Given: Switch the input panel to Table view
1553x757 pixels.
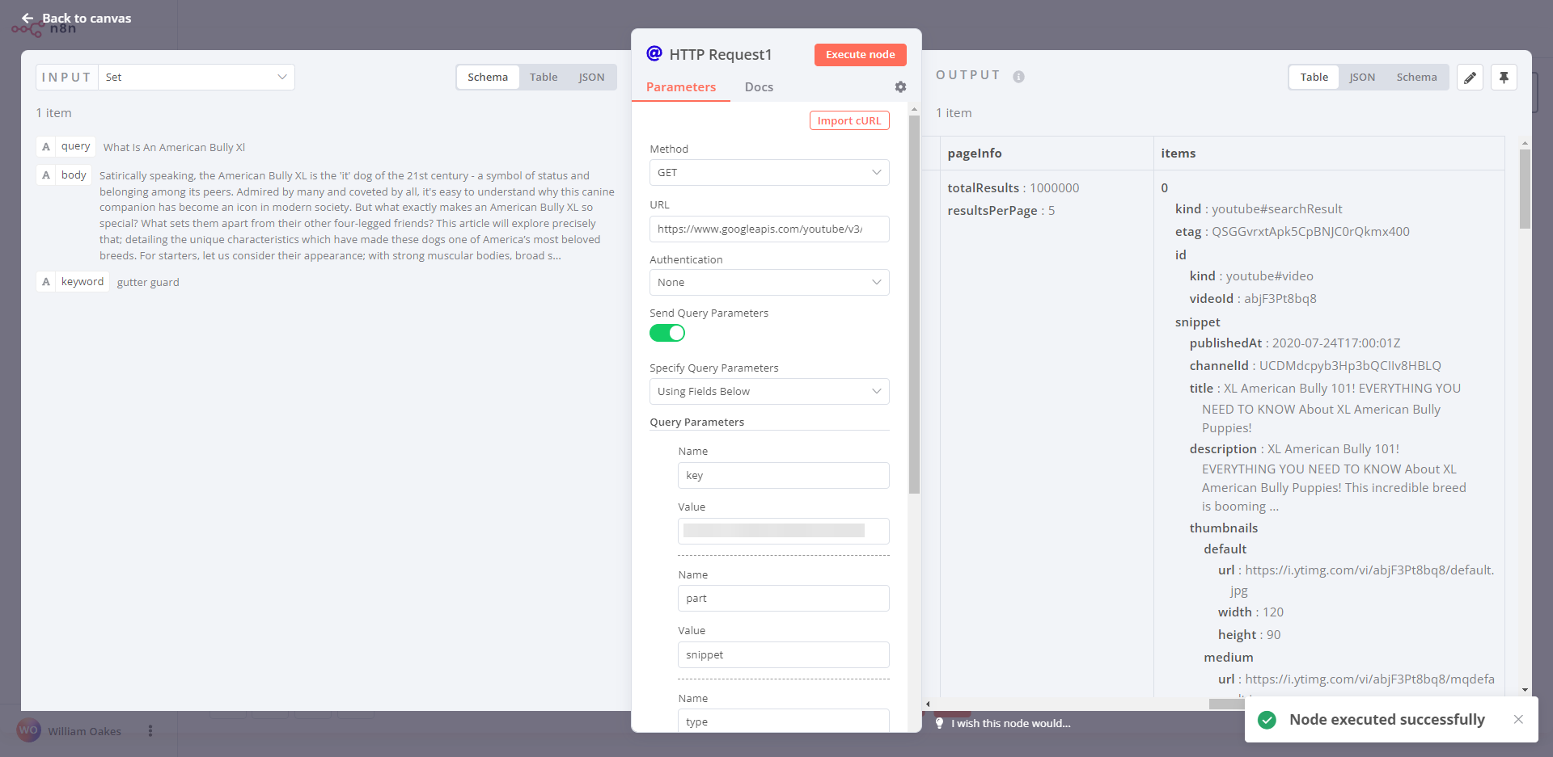Looking at the screenshot, I should (x=544, y=77).
